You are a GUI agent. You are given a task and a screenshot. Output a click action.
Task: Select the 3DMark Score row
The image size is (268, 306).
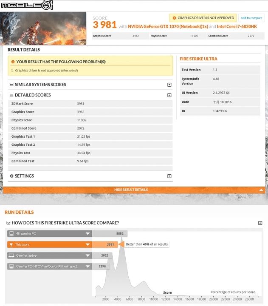[x=90, y=104]
